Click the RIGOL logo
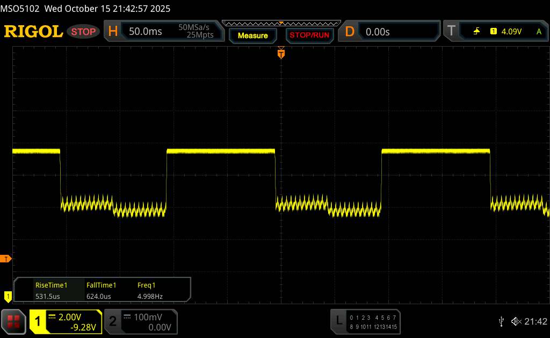The image size is (550, 338). coord(33,32)
